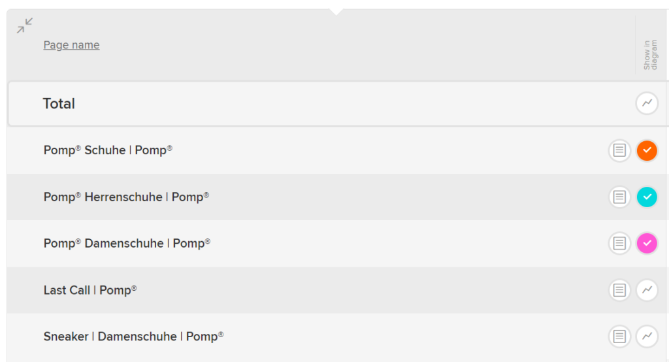Screen dimensions: 669x362
Task: Click Sneaker | Damenschuhe | Pomp® page name
Action: click(133, 337)
